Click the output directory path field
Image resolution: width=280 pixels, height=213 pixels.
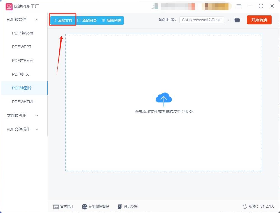(202, 20)
